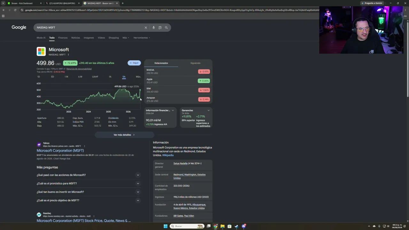409x230 pixels.
Task: Open image search using the camera lens icon
Action: pos(160,27)
